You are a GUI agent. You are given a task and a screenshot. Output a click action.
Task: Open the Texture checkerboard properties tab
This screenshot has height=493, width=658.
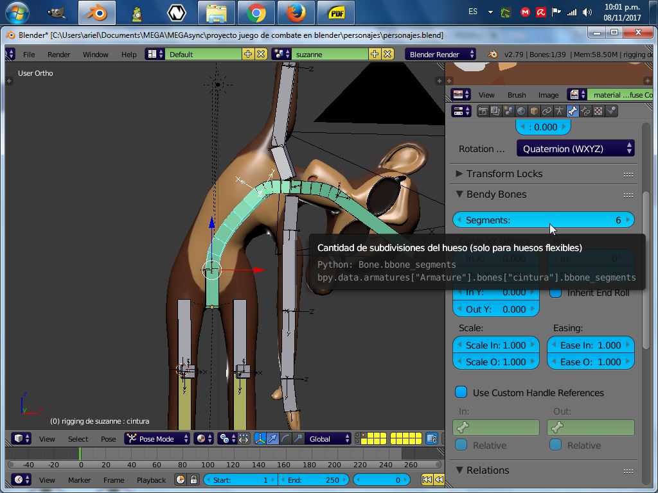pos(598,111)
